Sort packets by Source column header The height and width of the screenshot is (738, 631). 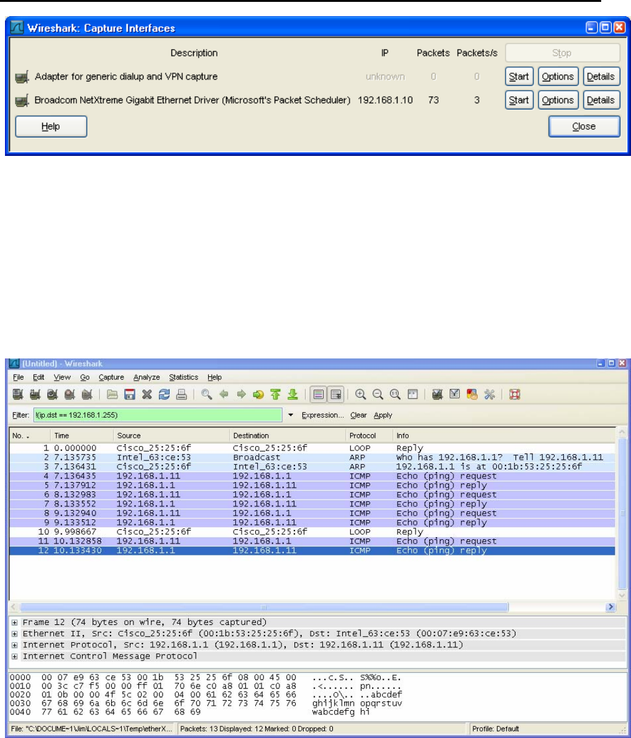pos(171,435)
